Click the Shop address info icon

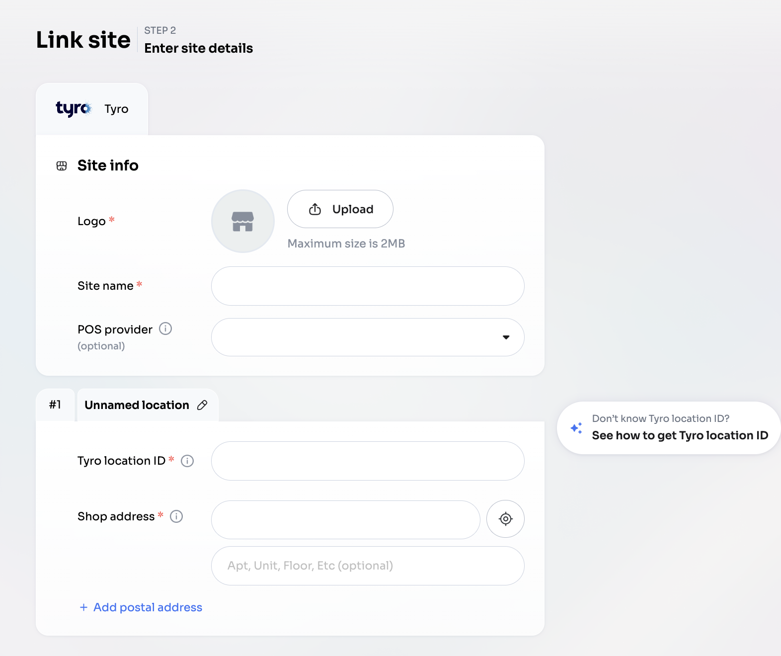pyautogui.click(x=176, y=517)
